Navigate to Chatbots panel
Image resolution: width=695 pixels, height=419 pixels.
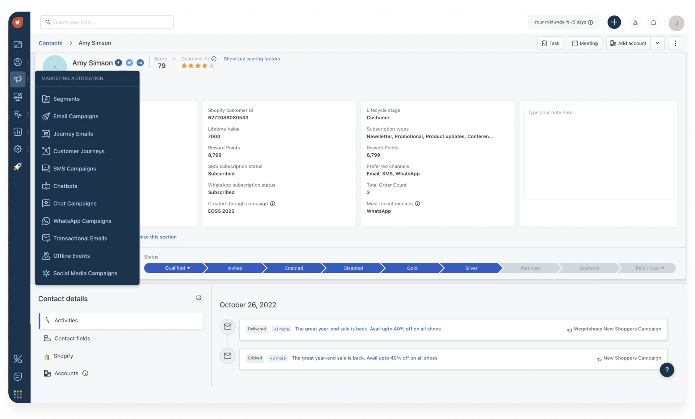pos(65,186)
